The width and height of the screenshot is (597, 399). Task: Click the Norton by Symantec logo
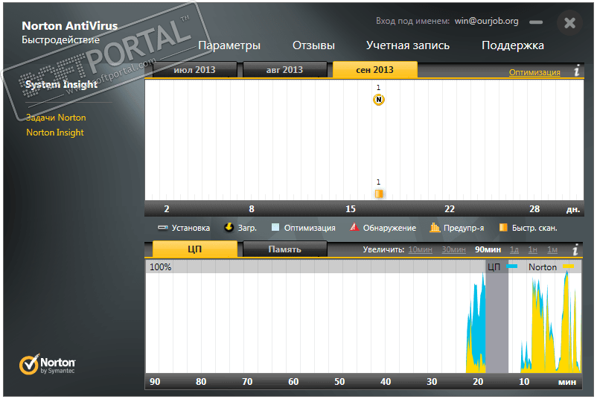coord(47,364)
